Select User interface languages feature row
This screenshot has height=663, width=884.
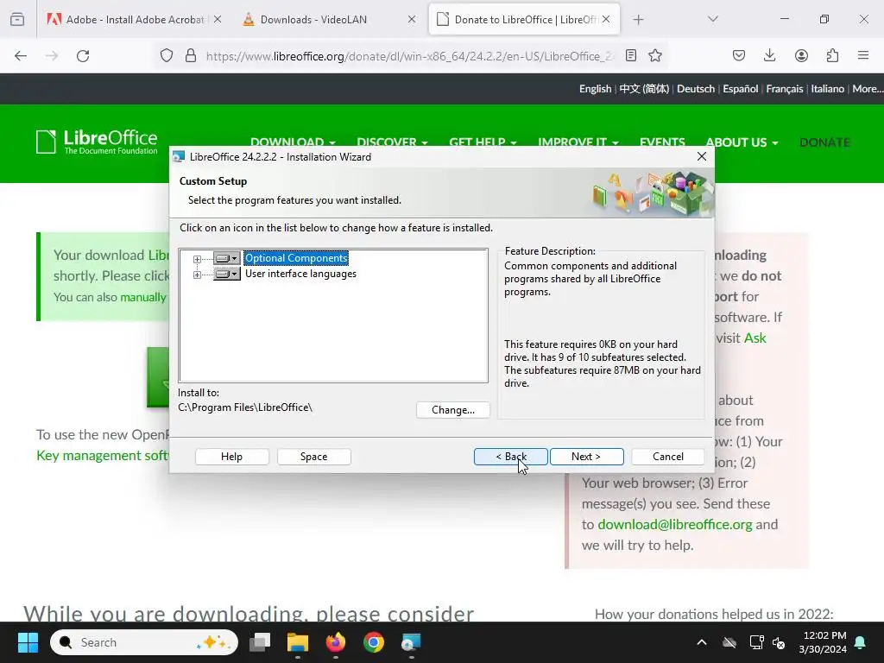300,274
